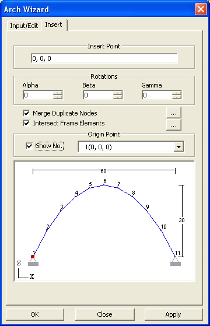210x326 pixels.
Task: Uncheck Merge Duplicate Nodes checkbox
Action: 26,113
